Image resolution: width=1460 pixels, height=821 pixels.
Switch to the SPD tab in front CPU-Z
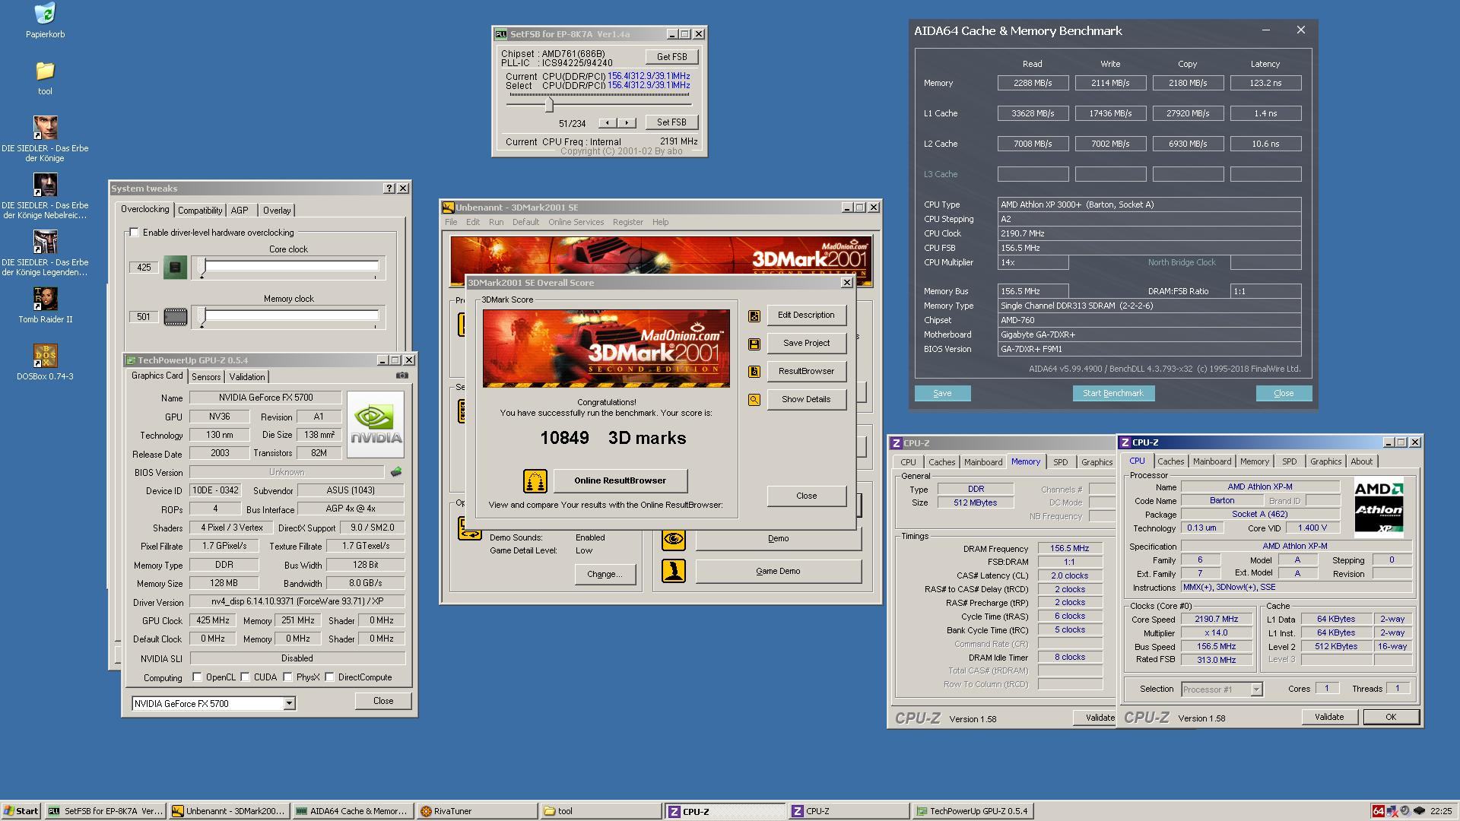[1289, 461]
